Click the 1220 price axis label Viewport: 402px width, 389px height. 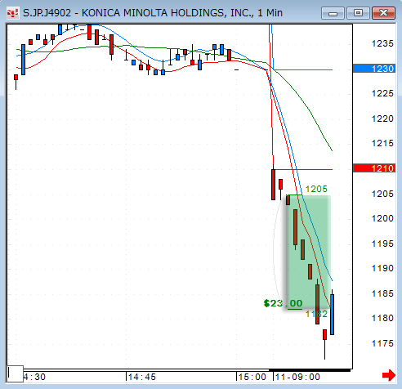tap(382, 118)
